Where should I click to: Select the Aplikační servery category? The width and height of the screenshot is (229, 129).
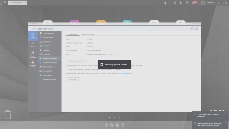tap(33, 64)
